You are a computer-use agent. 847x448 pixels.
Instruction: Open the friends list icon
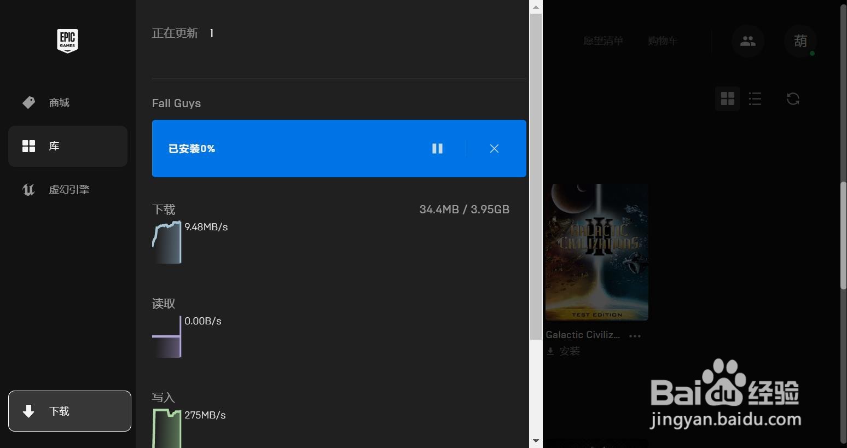click(x=748, y=41)
